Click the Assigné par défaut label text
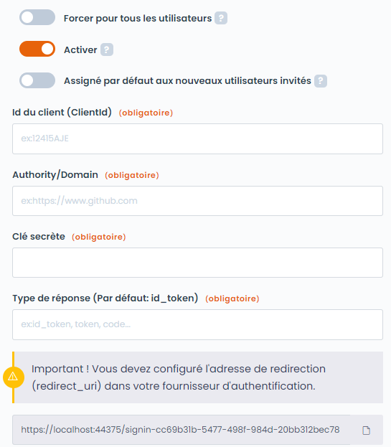The image size is (391, 447). (x=187, y=81)
